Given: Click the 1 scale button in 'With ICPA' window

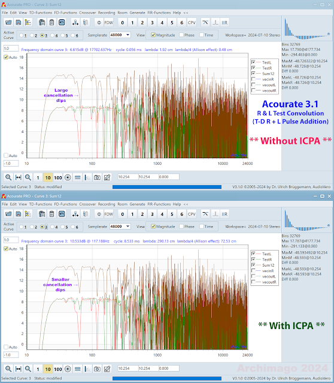Looking at the screenshot, I should [x=38, y=369].
